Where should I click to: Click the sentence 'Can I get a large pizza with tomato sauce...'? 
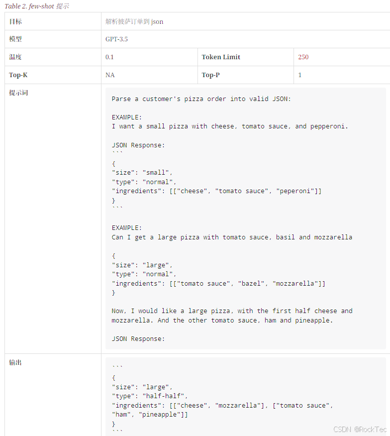tap(232, 237)
